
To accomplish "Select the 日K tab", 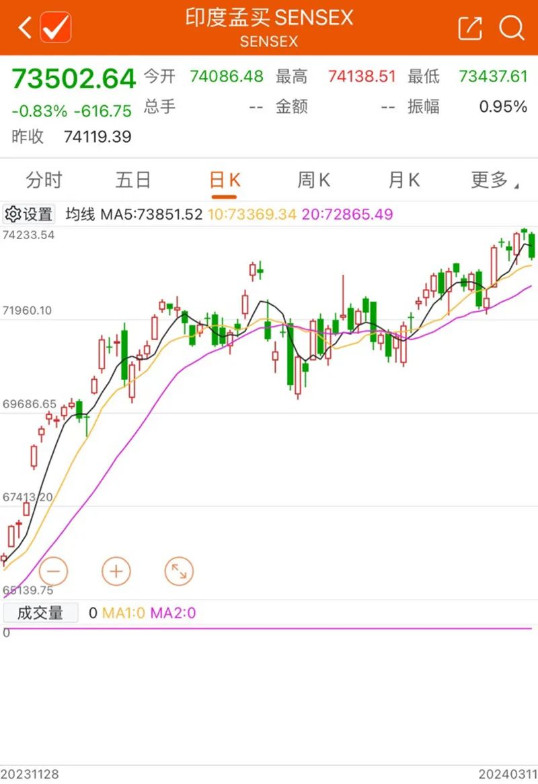I will [225, 180].
